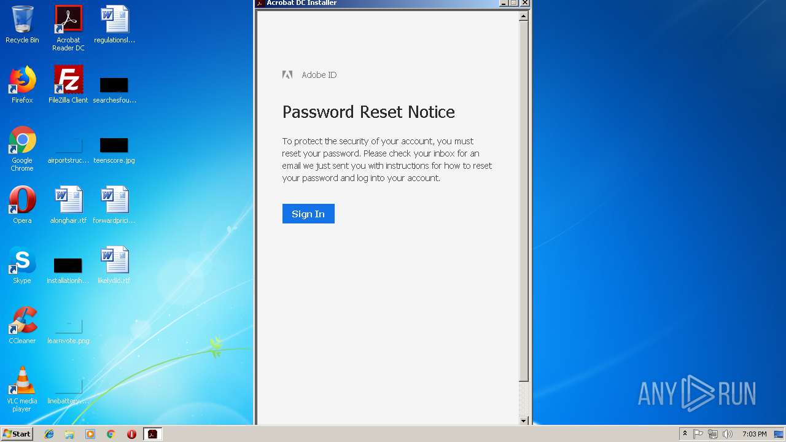Launch the VLC media player shortcut

[x=22, y=389]
